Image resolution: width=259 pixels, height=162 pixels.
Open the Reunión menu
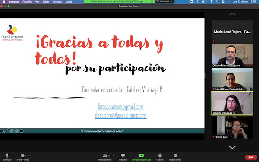coord(27,2)
